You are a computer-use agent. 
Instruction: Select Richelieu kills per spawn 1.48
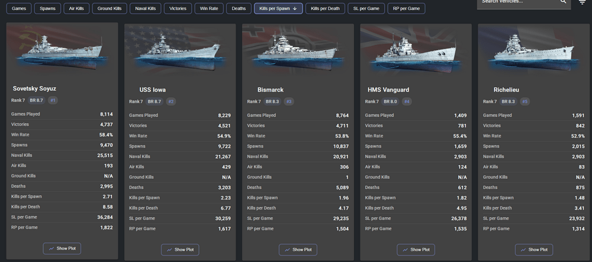[580, 198]
